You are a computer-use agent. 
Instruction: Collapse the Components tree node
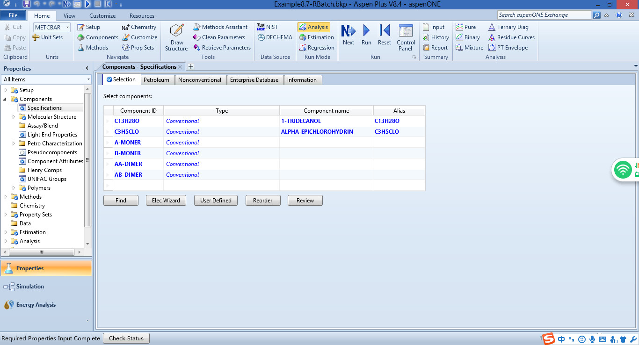pyautogui.click(x=6, y=99)
